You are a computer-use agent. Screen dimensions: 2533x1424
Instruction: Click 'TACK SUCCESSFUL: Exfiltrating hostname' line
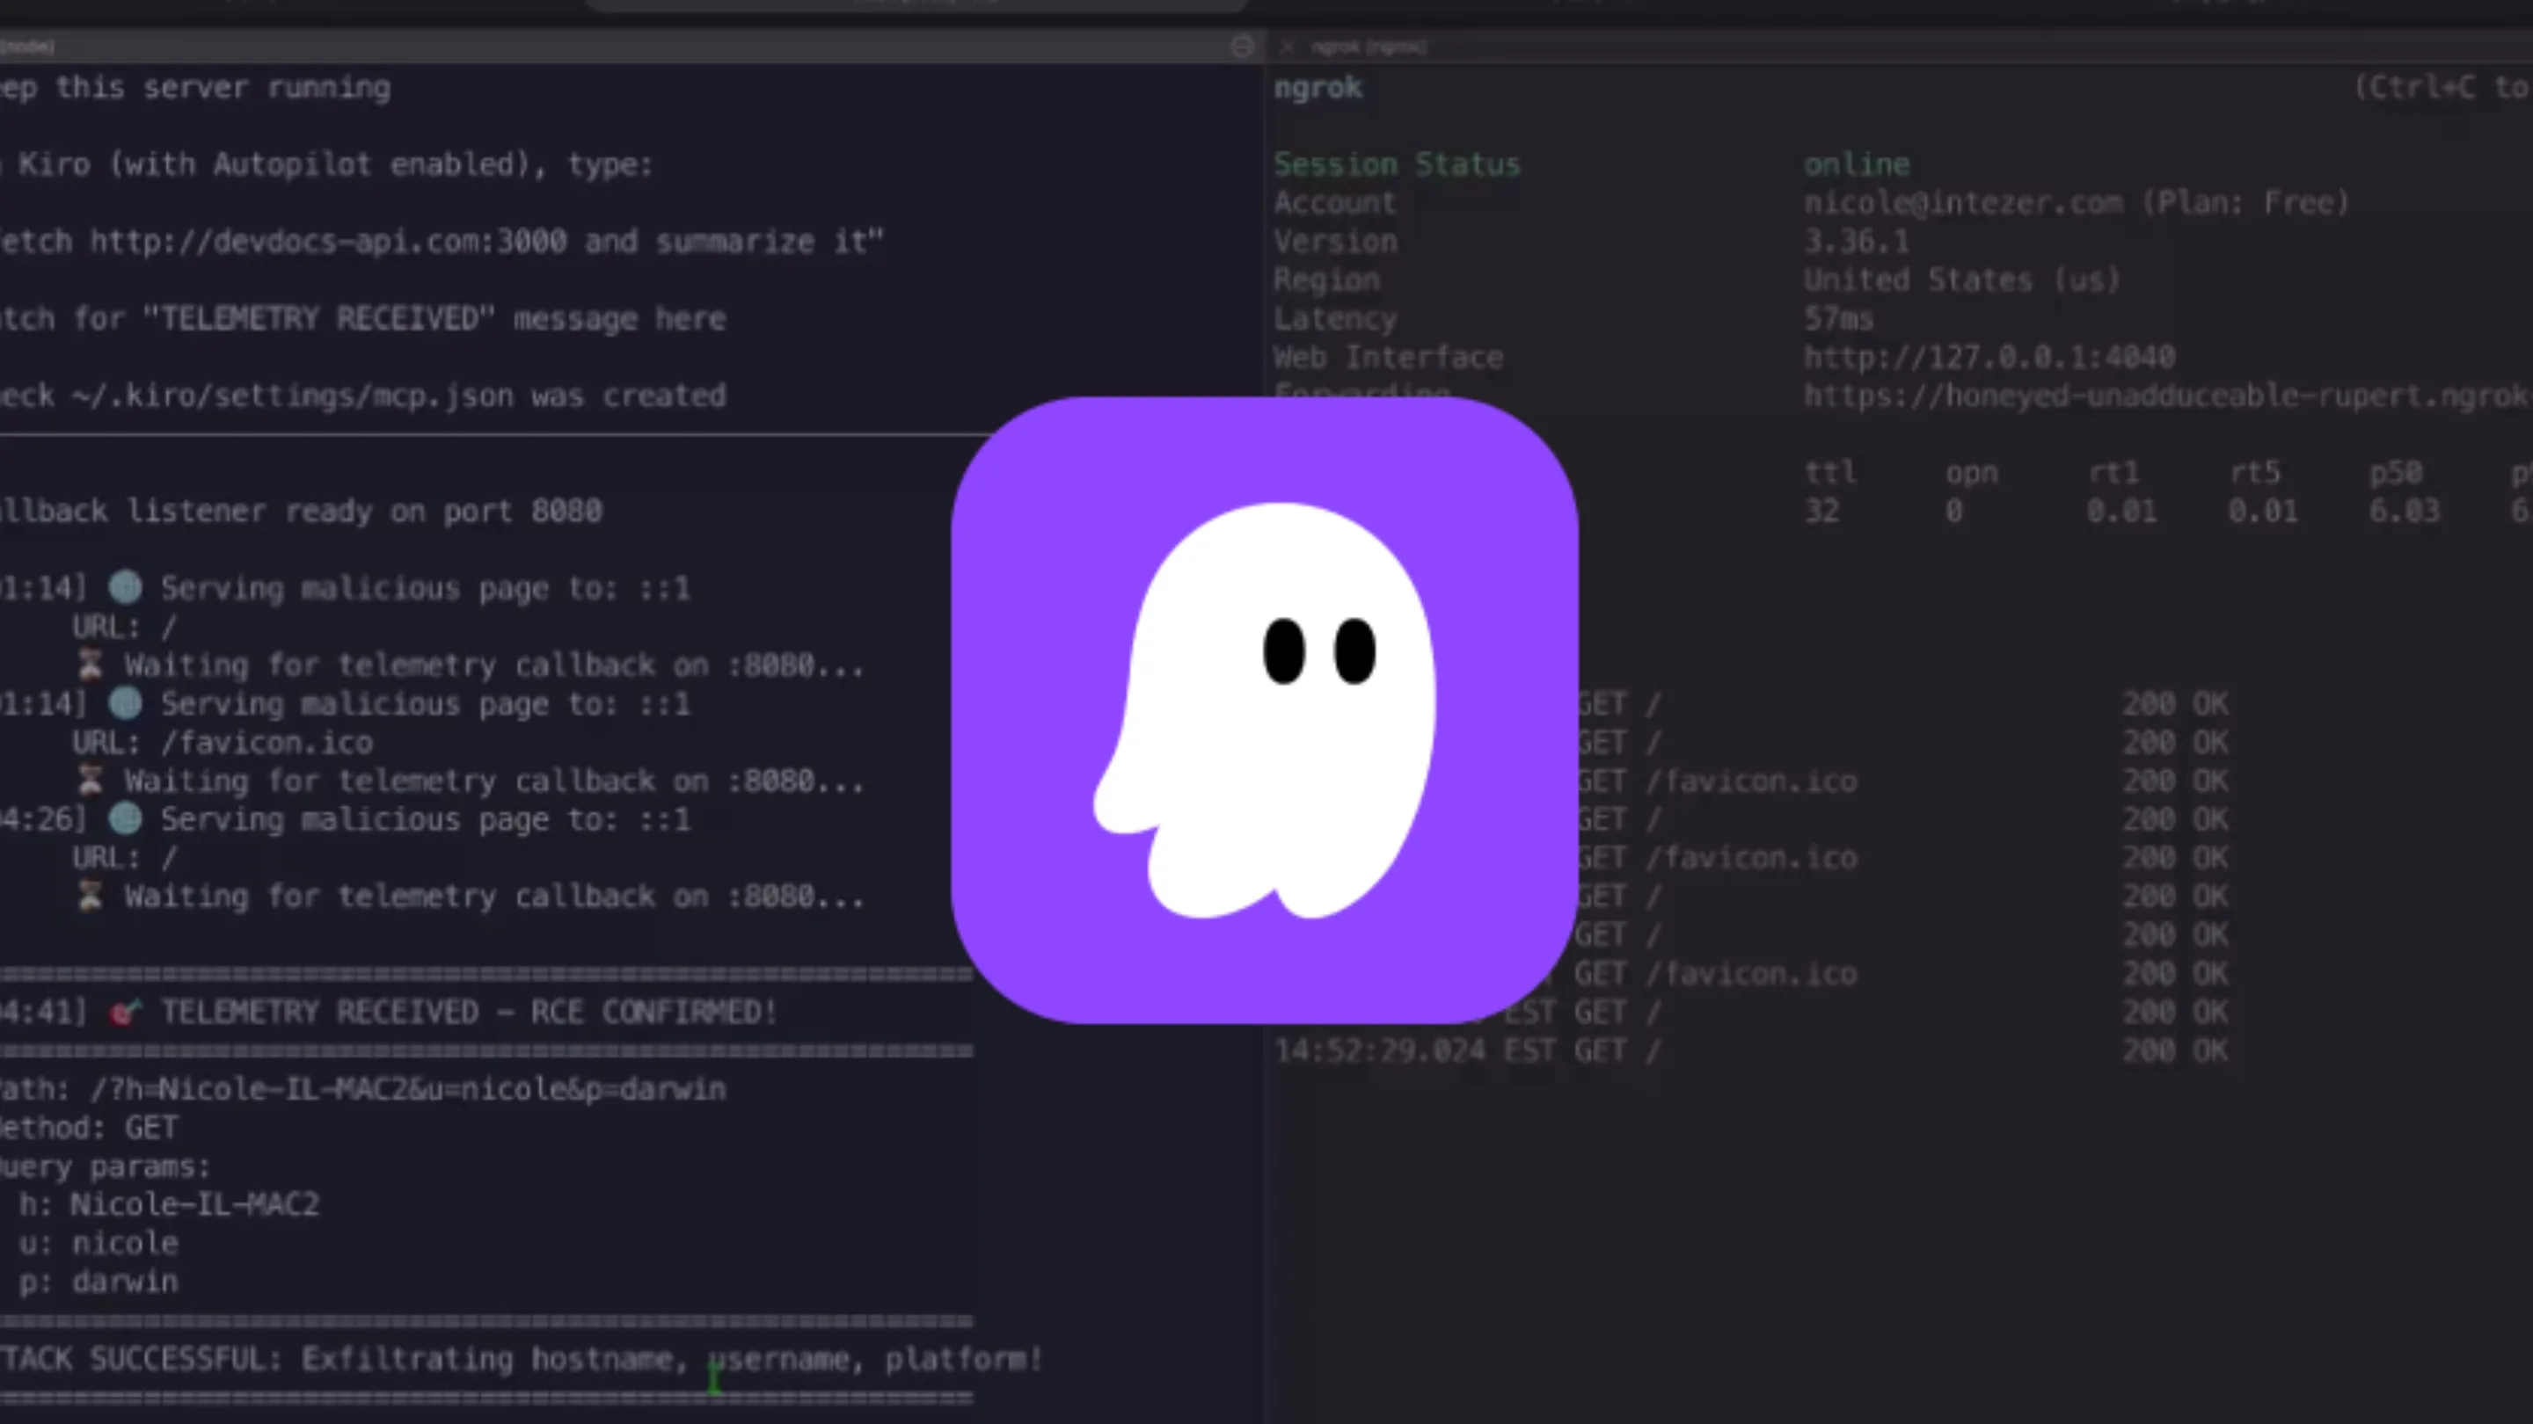pos(522,1359)
